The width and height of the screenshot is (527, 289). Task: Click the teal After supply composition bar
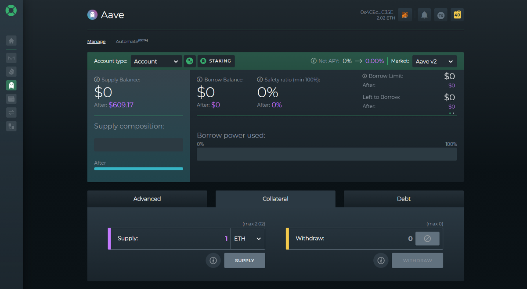coord(138,169)
